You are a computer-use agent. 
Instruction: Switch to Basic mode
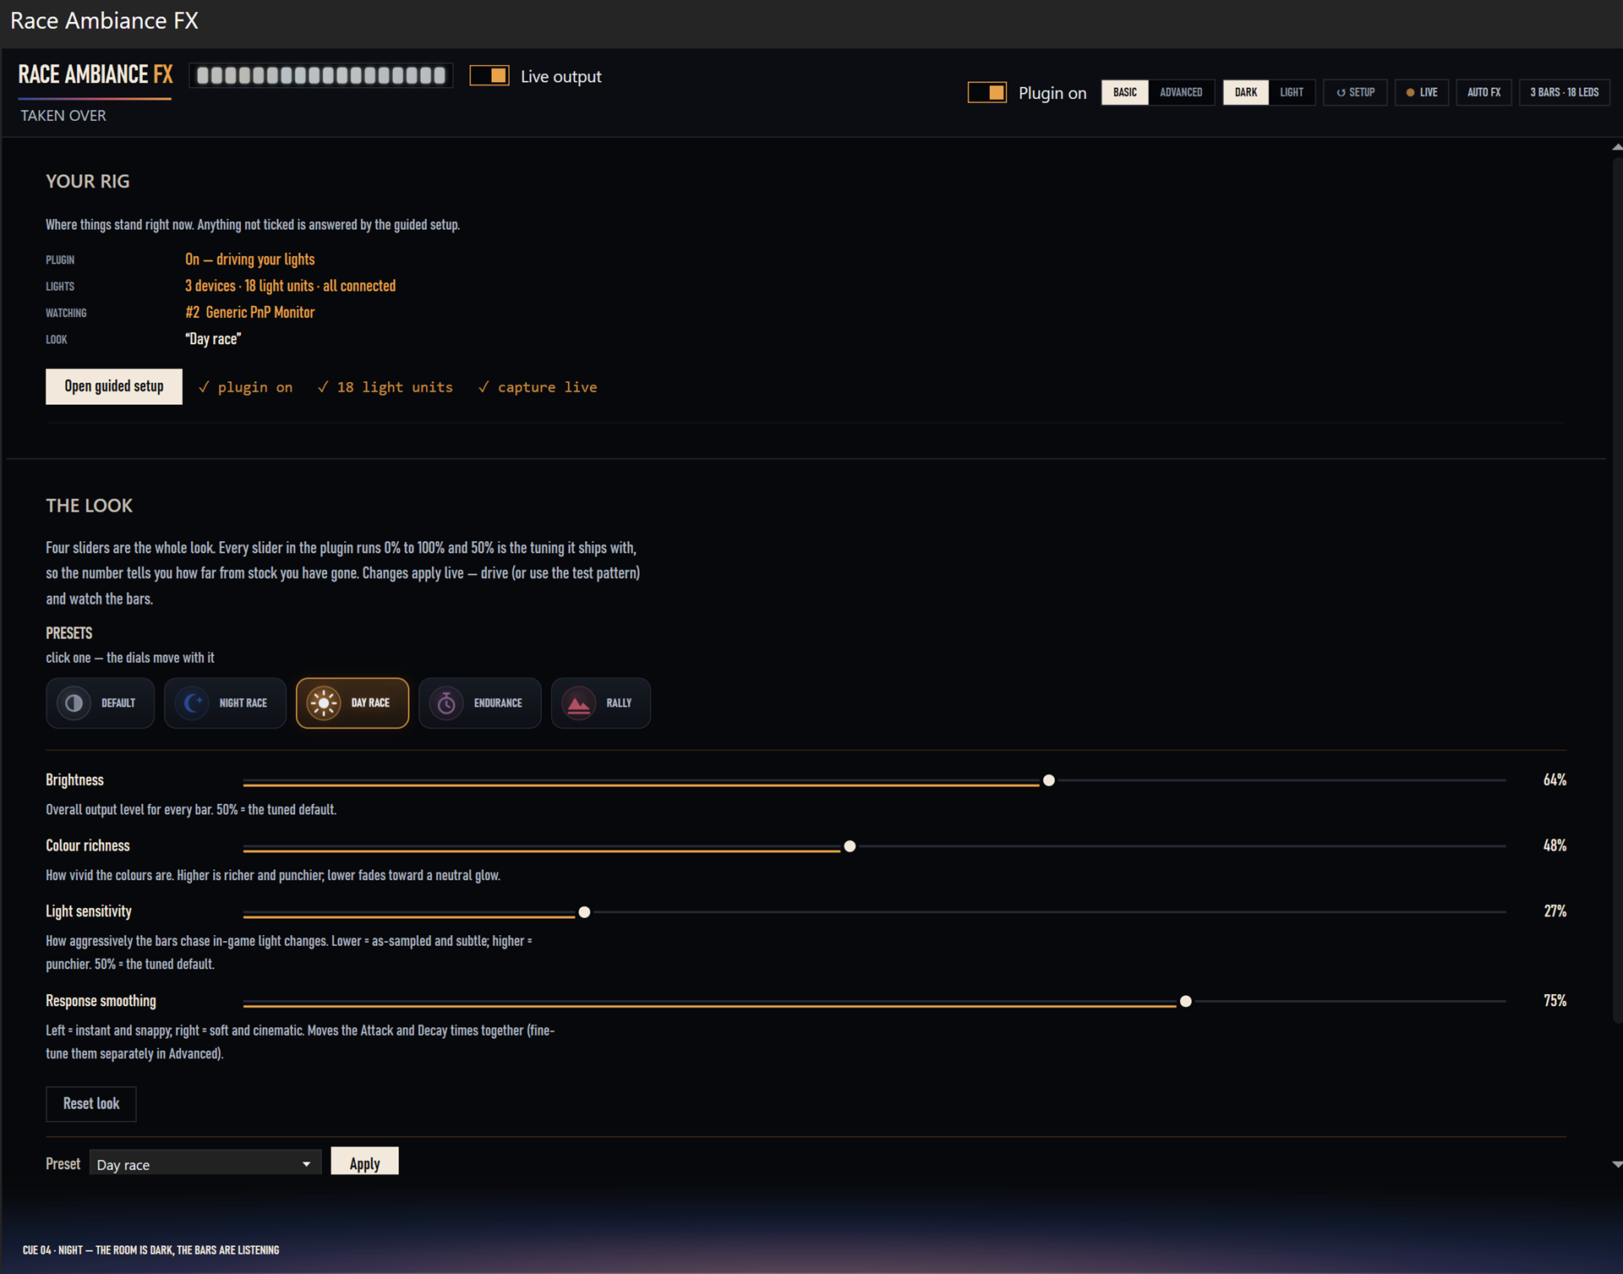(1125, 92)
